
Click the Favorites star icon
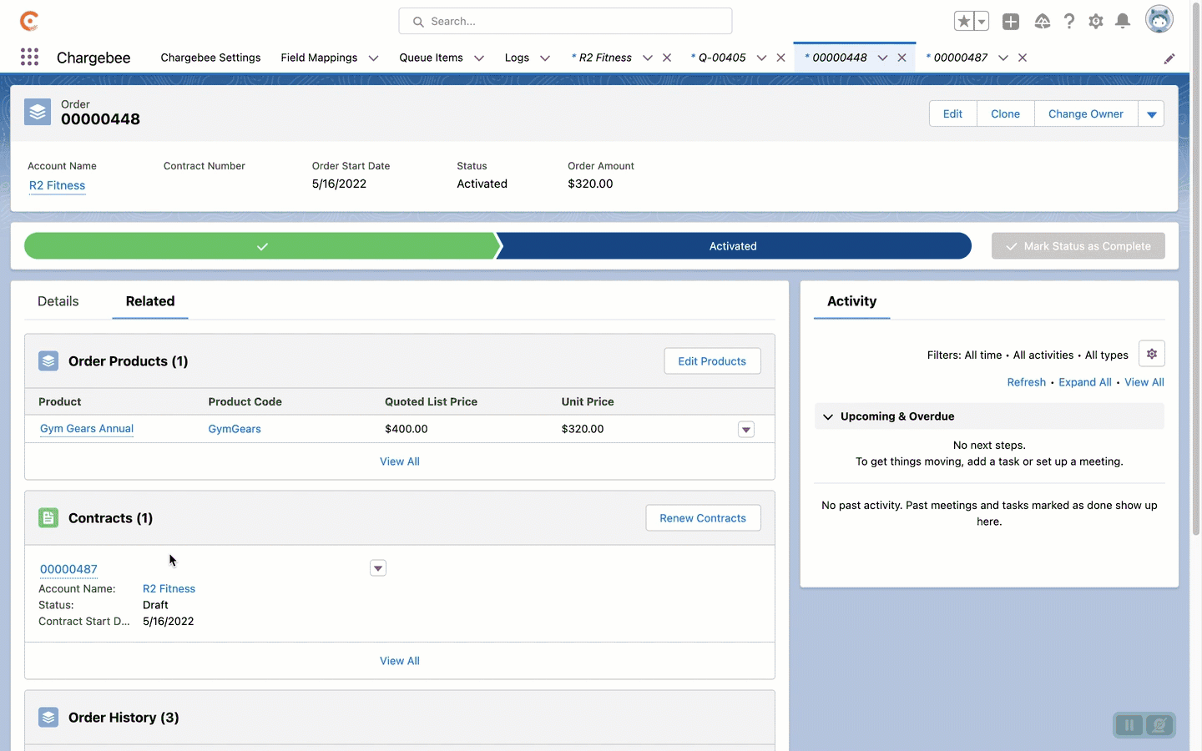(964, 22)
